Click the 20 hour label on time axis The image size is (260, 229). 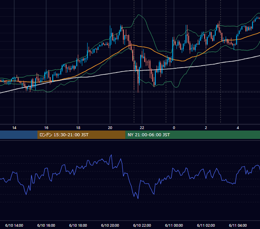pos(110,128)
